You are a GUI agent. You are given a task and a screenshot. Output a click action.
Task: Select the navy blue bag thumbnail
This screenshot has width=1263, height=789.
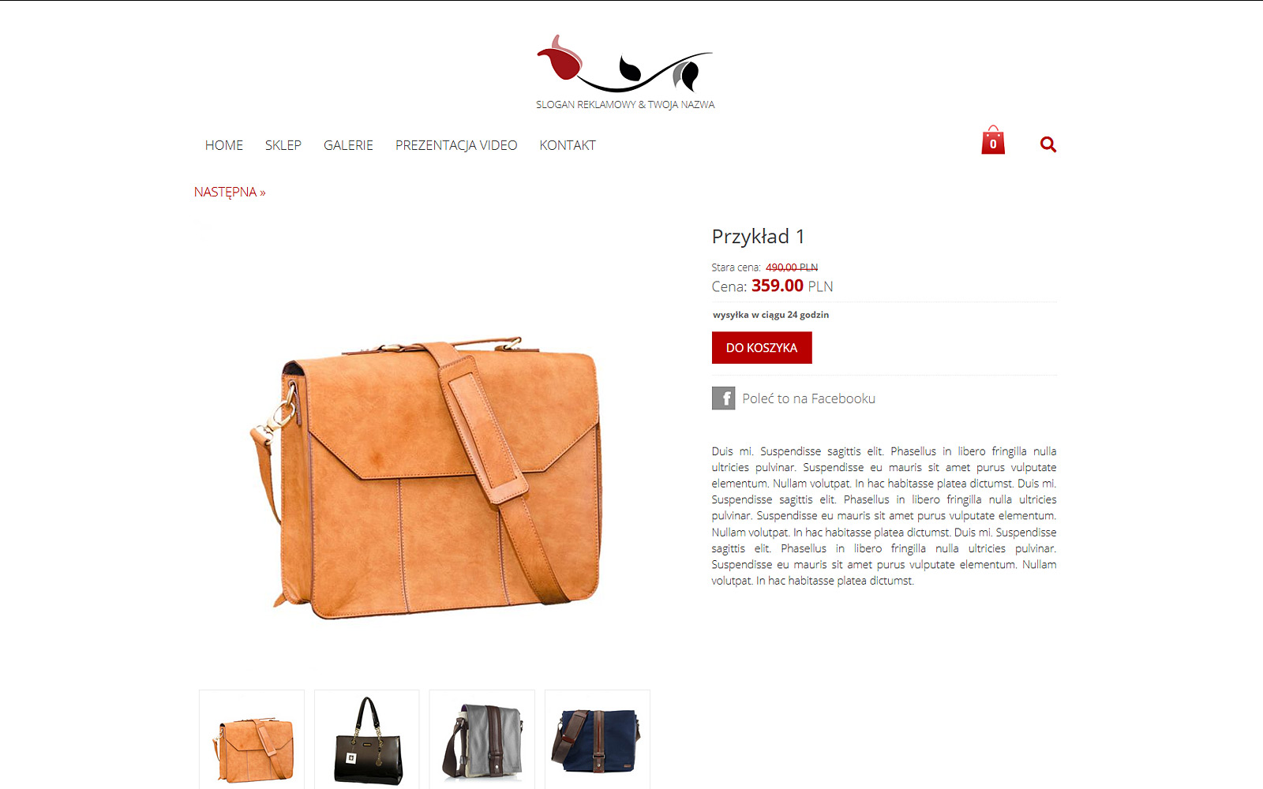pos(598,739)
